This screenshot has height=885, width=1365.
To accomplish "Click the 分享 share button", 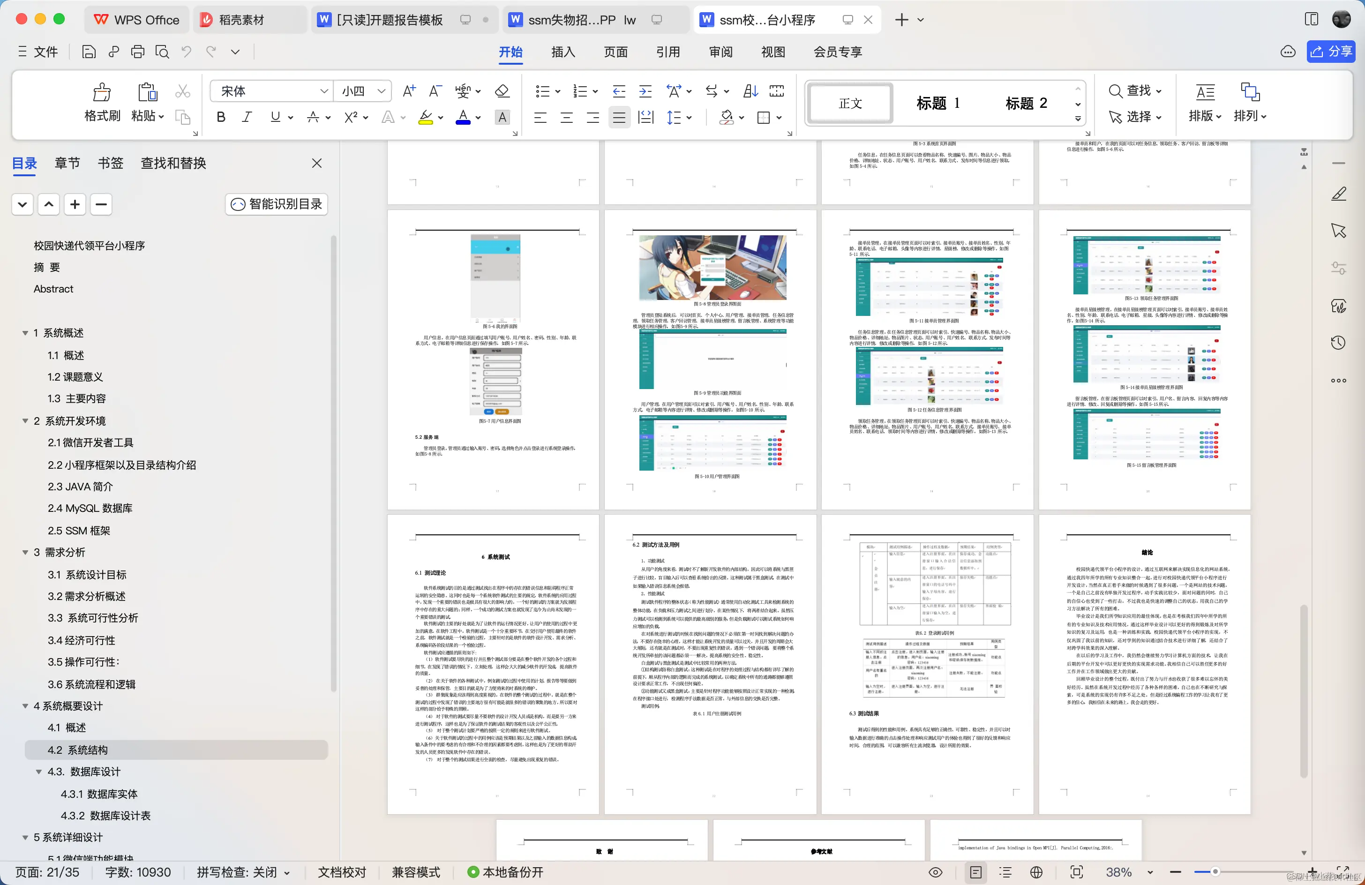I will [x=1331, y=51].
